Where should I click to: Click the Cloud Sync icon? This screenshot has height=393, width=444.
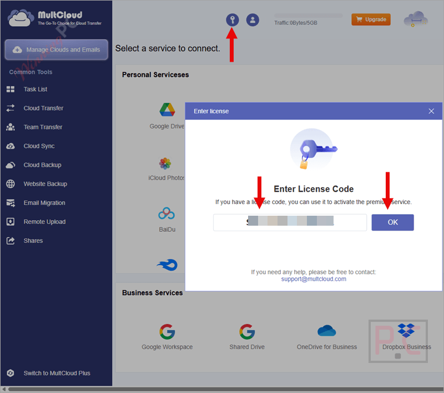pos(11,146)
